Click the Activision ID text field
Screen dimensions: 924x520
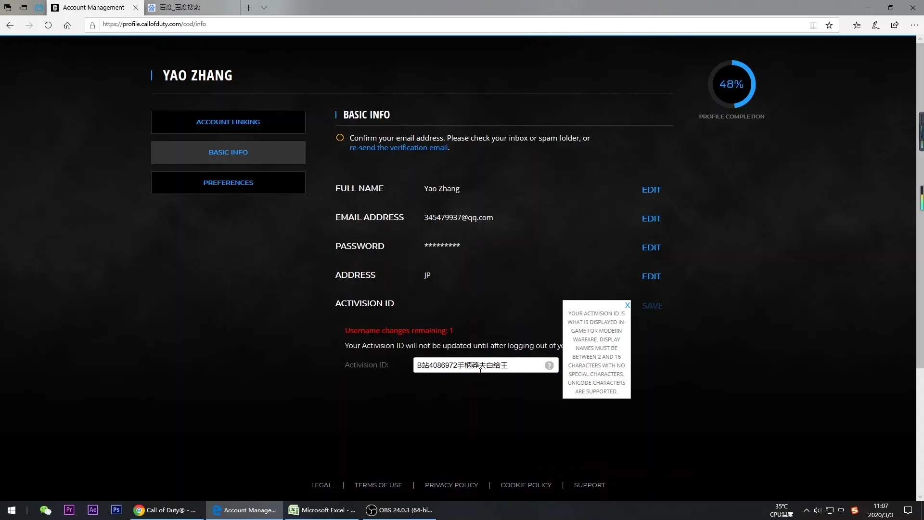486,365
